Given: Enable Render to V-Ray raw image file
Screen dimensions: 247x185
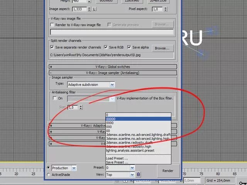Looking at the screenshot, I should [52, 25].
